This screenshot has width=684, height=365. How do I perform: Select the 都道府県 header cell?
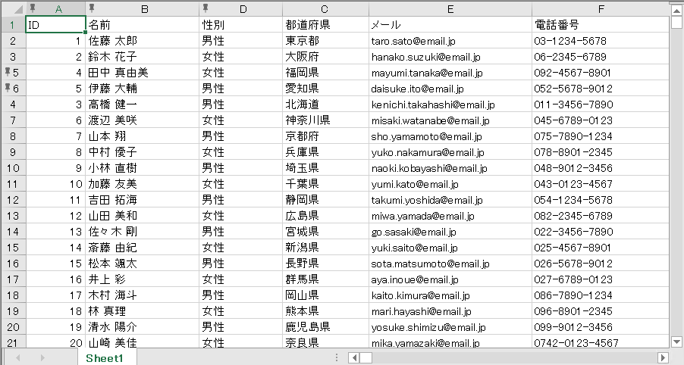tap(326, 25)
